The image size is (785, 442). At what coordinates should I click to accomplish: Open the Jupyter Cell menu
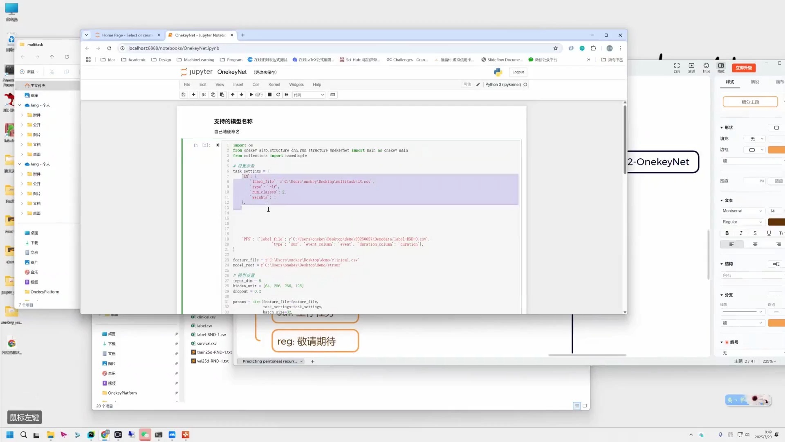coord(256,85)
